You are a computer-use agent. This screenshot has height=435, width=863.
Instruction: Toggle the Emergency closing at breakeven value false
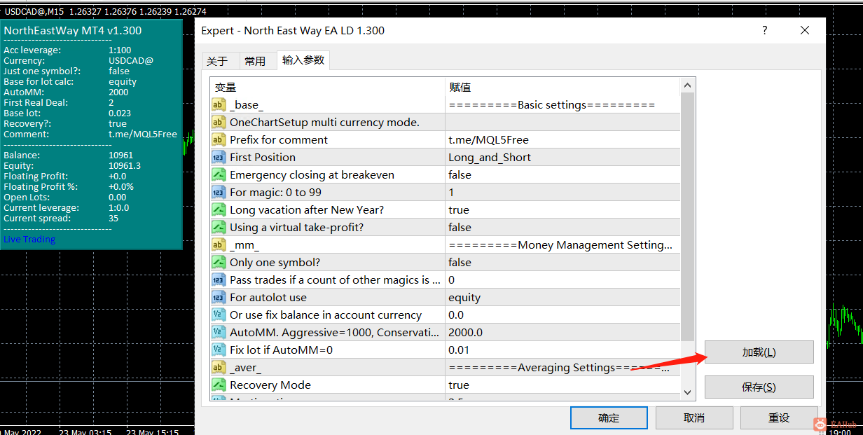pyautogui.click(x=563, y=175)
